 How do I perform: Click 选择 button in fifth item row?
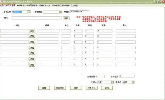pyautogui.click(x=32, y=53)
